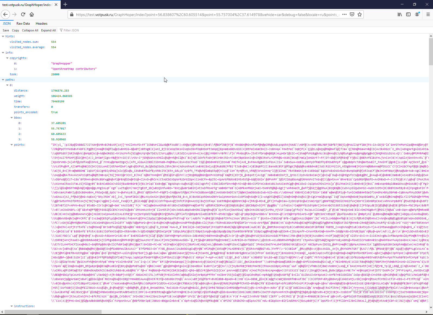Reload the current page
The image size is (433, 315).
(23, 14)
